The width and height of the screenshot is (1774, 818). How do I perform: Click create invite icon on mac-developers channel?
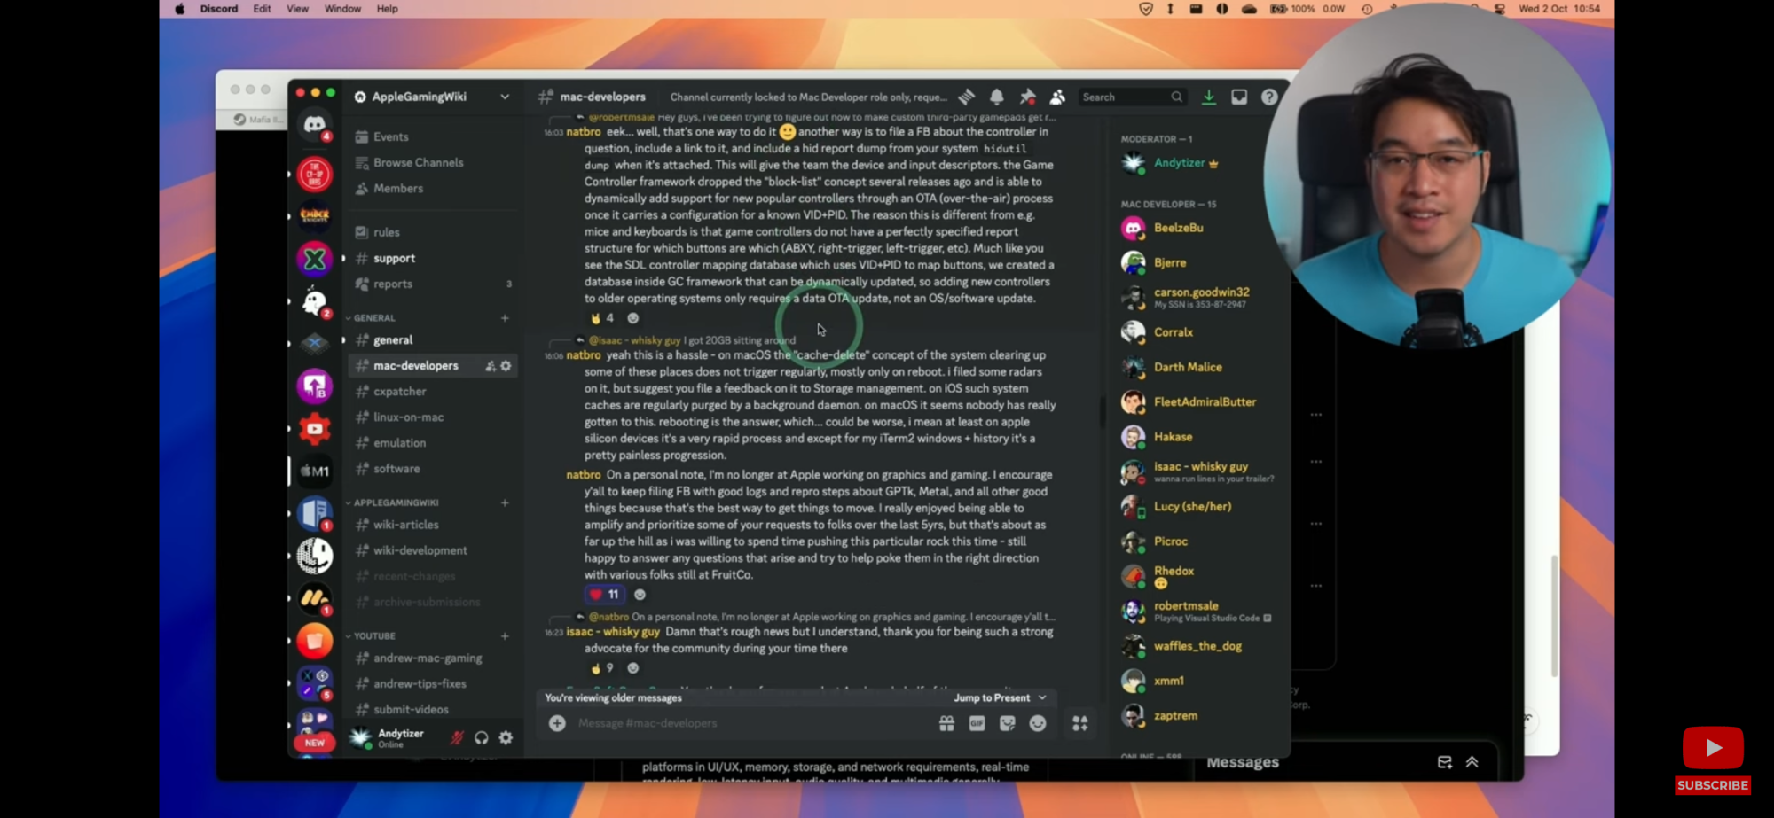point(491,366)
